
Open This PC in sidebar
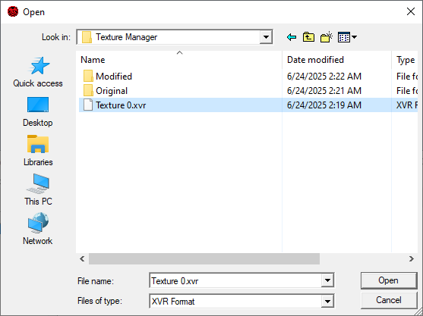(38, 190)
